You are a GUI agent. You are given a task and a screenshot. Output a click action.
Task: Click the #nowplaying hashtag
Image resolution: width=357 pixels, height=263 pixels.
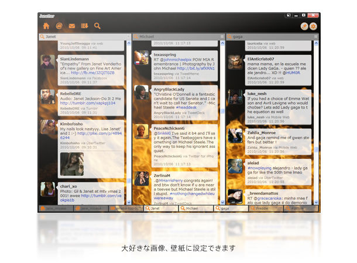pyautogui.click(x=259, y=168)
